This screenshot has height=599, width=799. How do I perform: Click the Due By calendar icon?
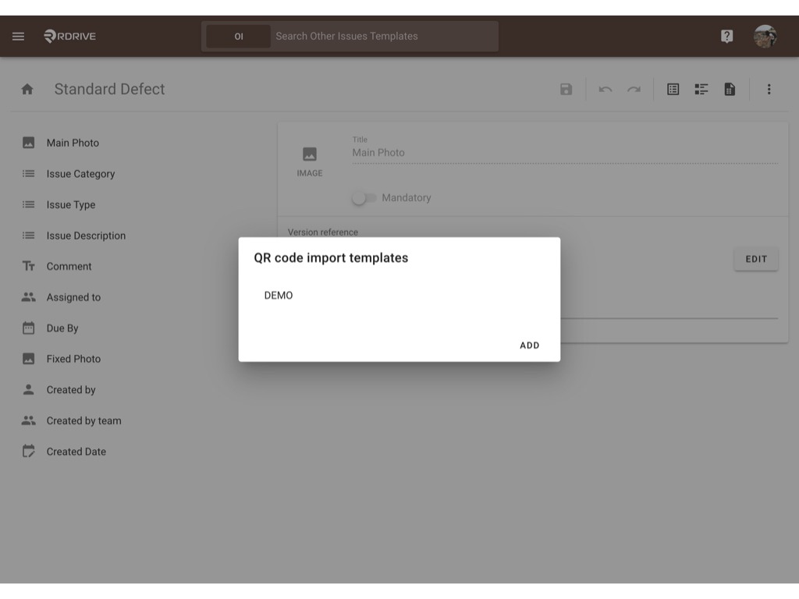tap(29, 328)
